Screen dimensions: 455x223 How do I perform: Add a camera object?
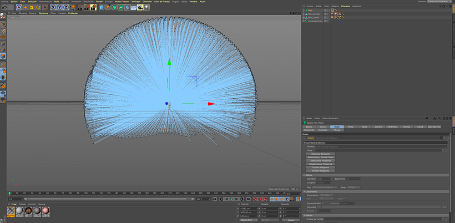point(140,7)
